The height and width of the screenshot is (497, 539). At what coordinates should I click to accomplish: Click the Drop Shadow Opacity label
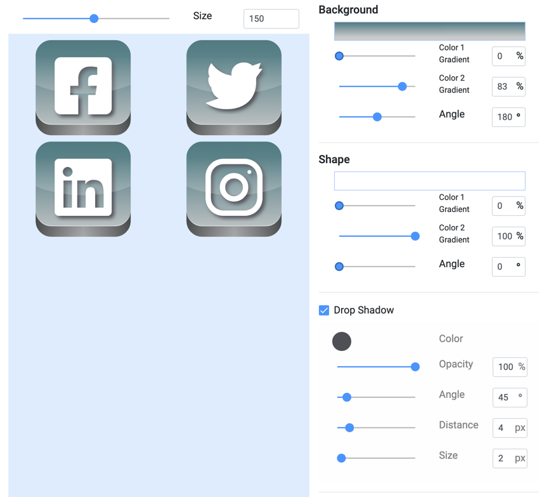(456, 364)
